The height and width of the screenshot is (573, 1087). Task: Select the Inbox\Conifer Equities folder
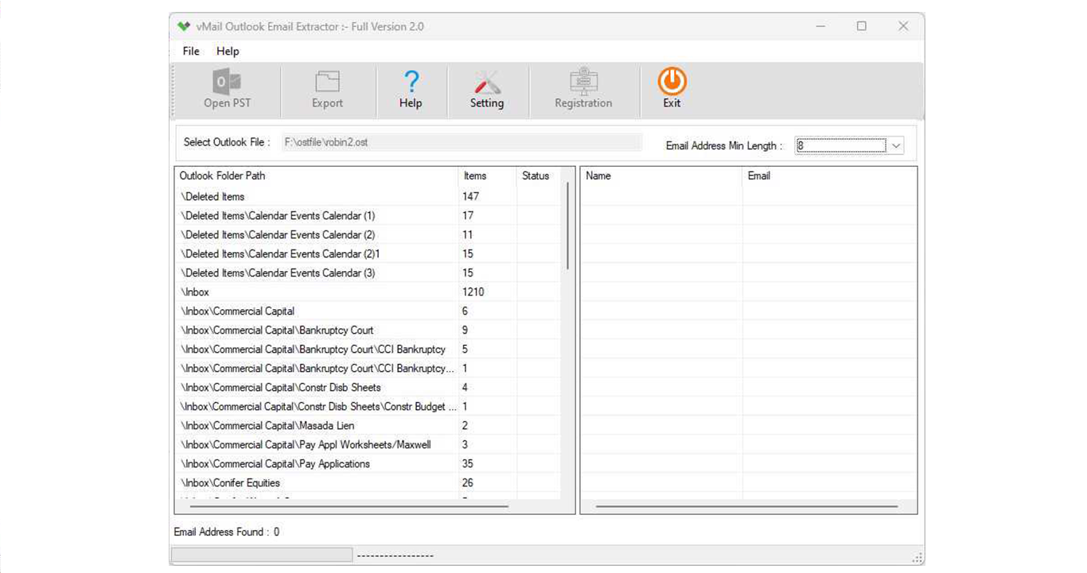pyautogui.click(x=231, y=482)
